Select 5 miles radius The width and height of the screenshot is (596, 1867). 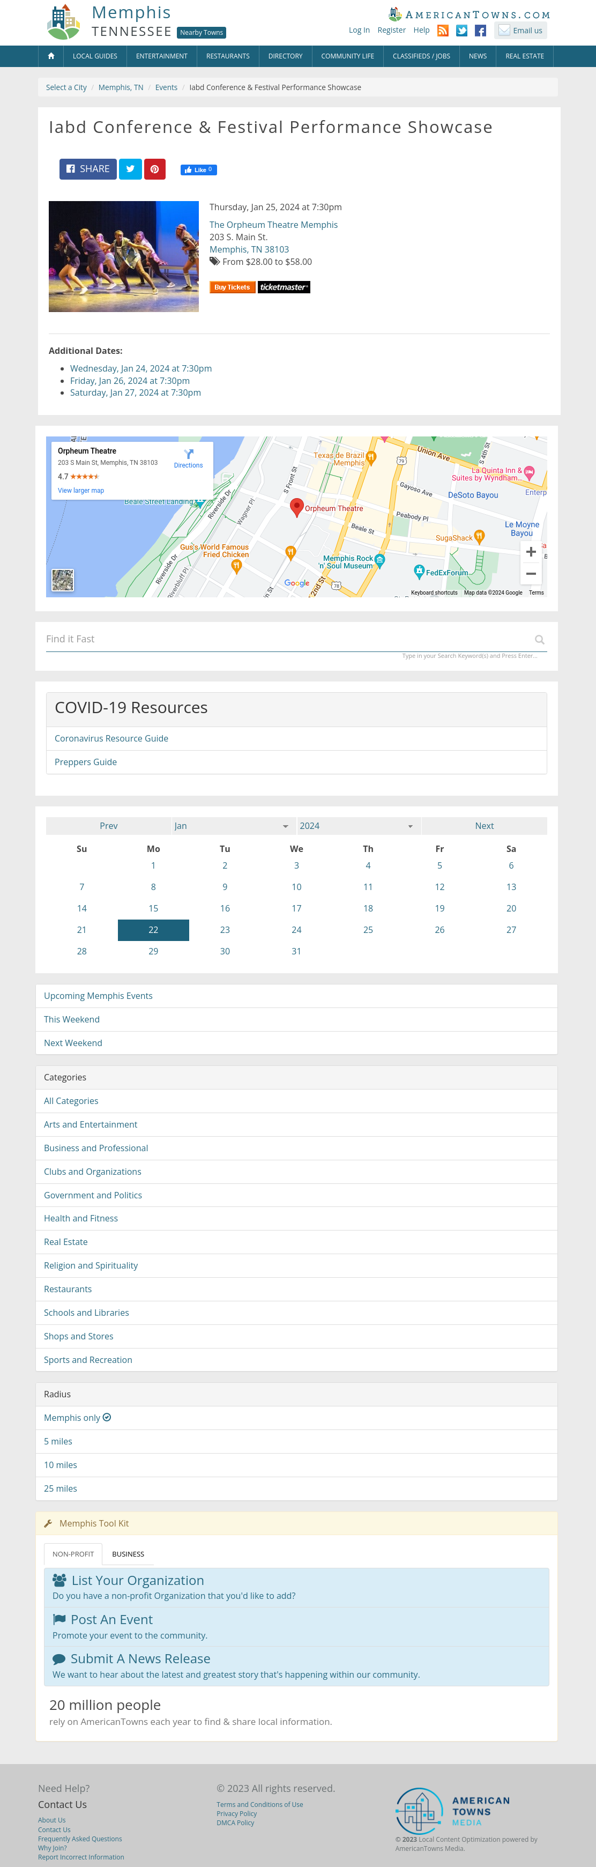tap(296, 1442)
